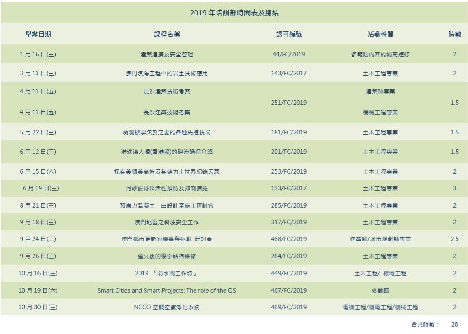Select the 時數 column header
The height and width of the screenshot is (334, 468).
point(454,34)
